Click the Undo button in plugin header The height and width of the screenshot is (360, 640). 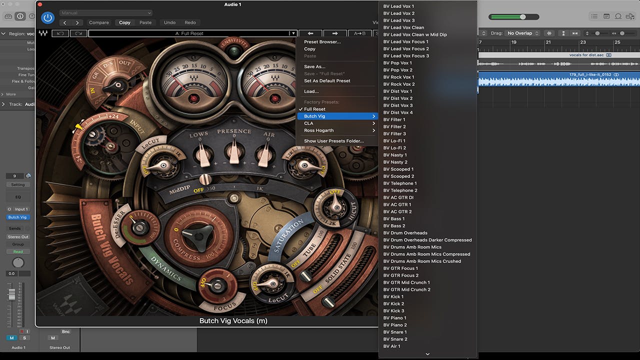(169, 22)
